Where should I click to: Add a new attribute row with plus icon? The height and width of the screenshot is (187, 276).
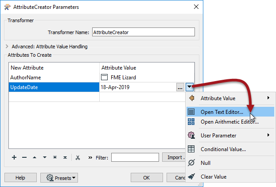click(14, 157)
